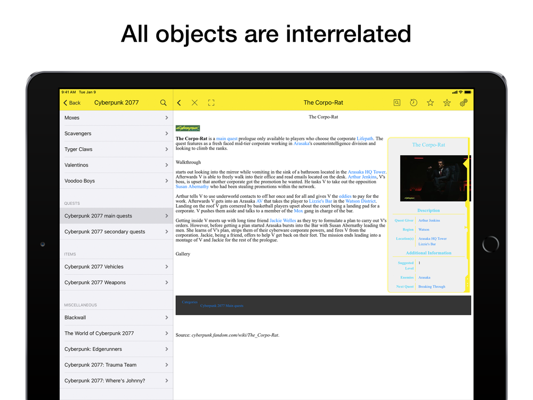Follow the 'main quest' article link
This screenshot has height=400, width=533.
click(x=227, y=139)
